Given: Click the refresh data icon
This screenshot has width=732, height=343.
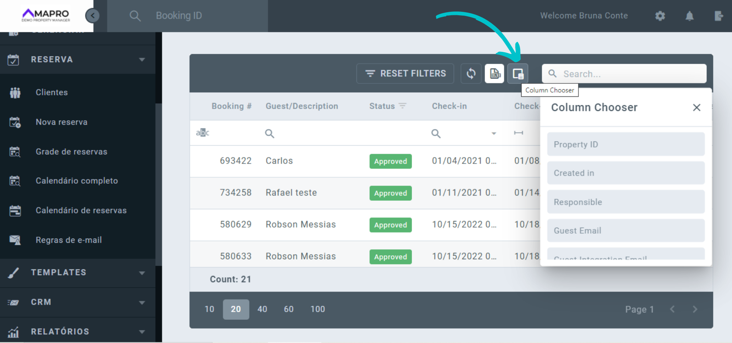Looking at the screenshot, I should [471, 74].
